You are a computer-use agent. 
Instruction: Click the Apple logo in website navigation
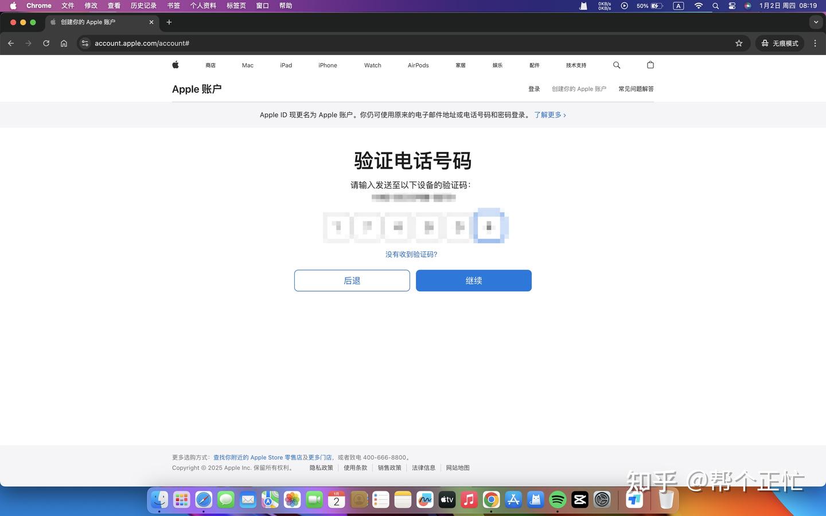point(175,65)
